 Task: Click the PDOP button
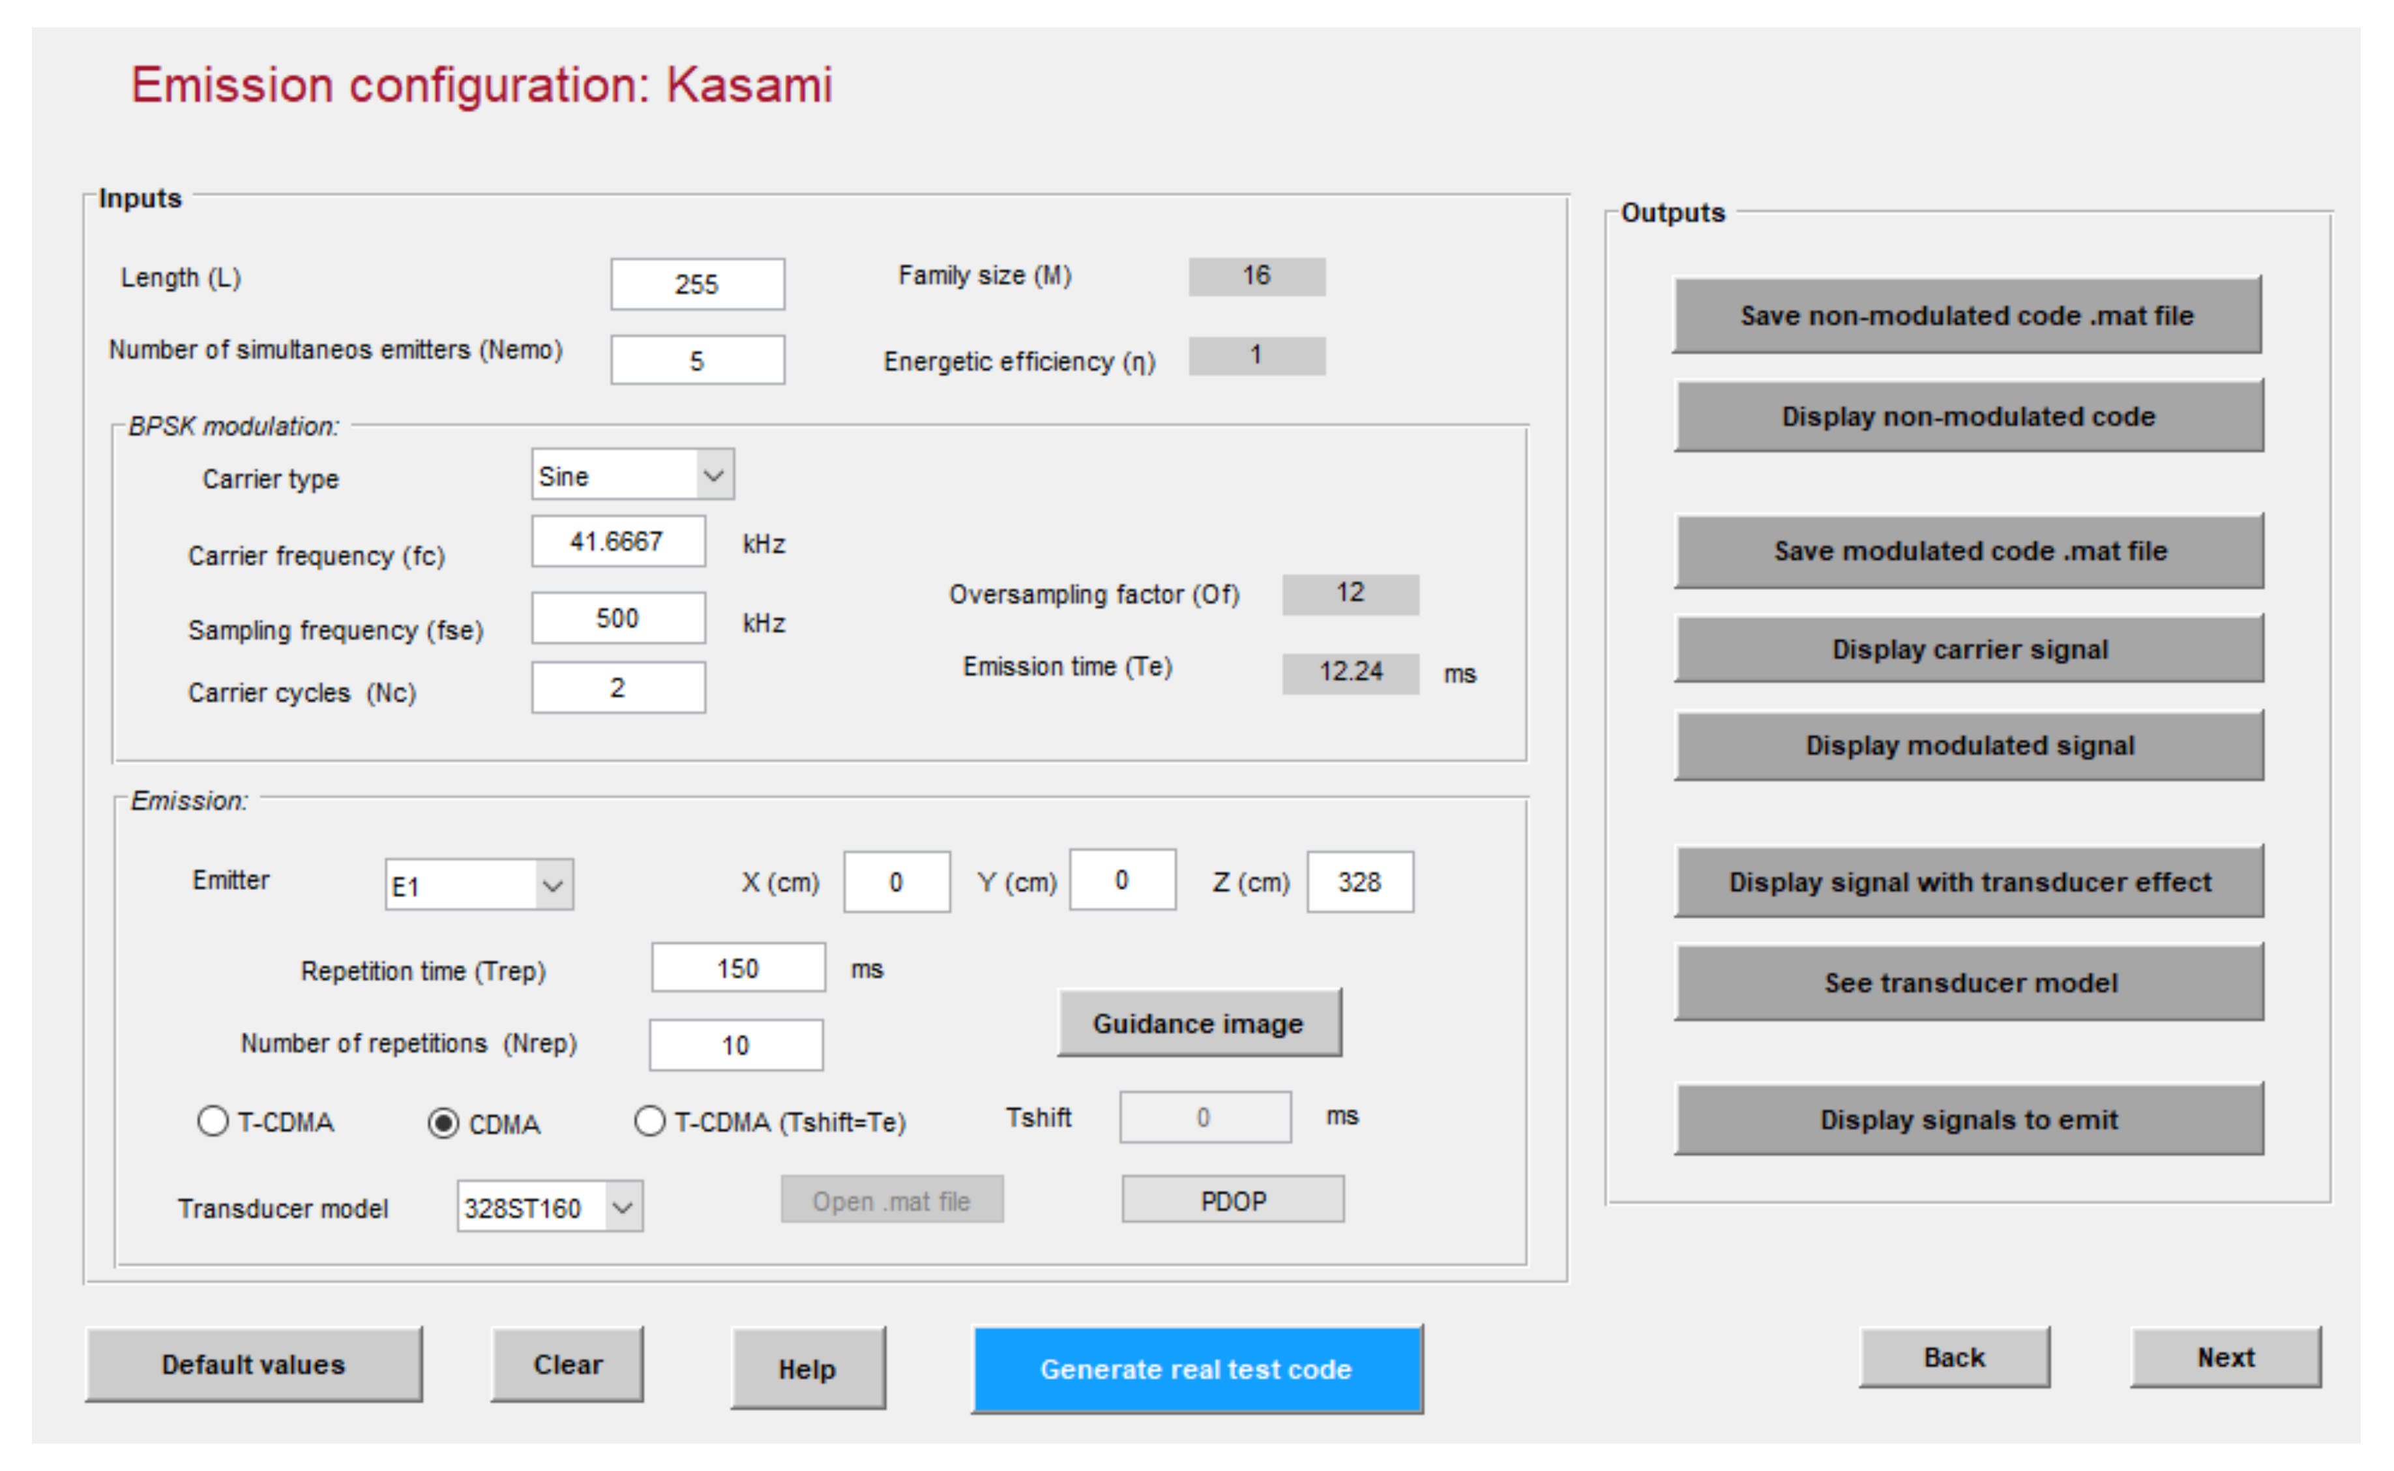pyautogui.click(x=1232, y=1200)
